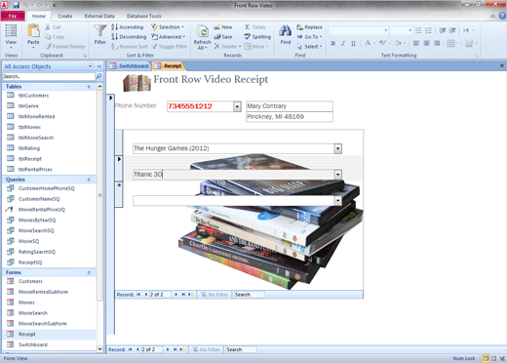The width and height of the screenshot is (507, 363).
Task: Open the More records options
Action: pyautogui.click(x=256, y=47)
